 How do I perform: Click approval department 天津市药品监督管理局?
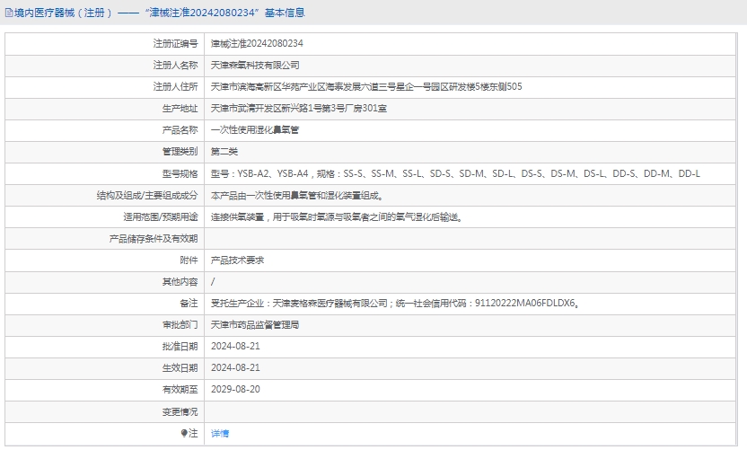255,324
